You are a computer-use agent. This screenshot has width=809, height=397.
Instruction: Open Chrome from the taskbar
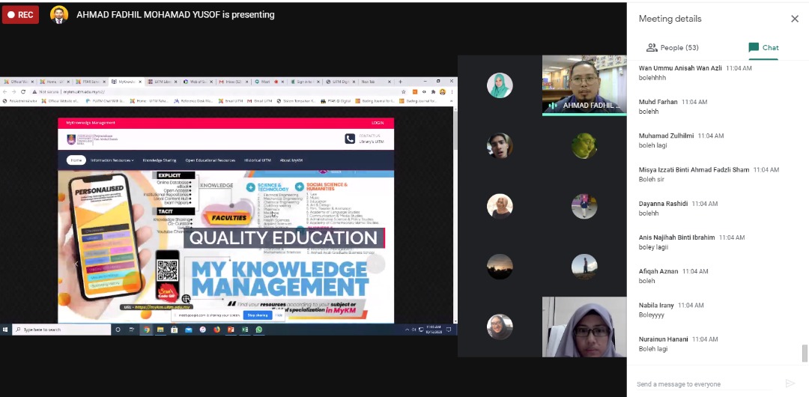[x=147, y=330]
